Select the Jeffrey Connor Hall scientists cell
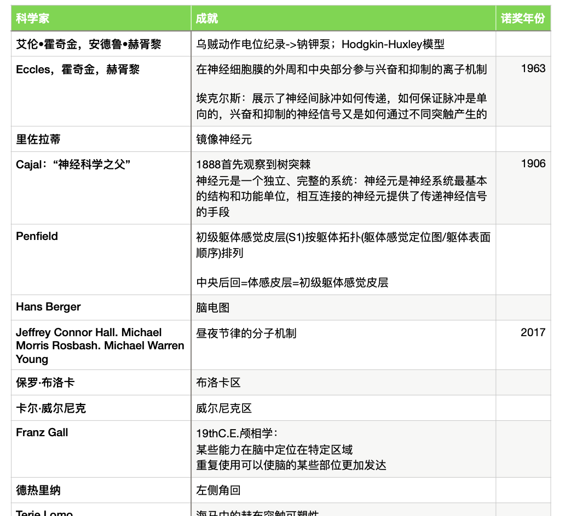 101,345
